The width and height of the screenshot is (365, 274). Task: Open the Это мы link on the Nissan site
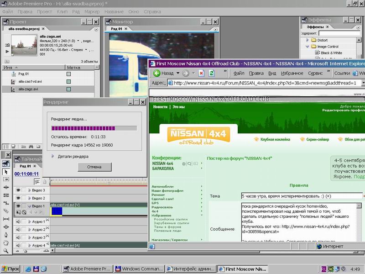(x=178, y=107)
